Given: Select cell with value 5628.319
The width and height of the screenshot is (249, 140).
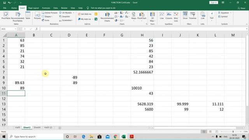Looking at the screenshot, I should [x=142, y=104].
